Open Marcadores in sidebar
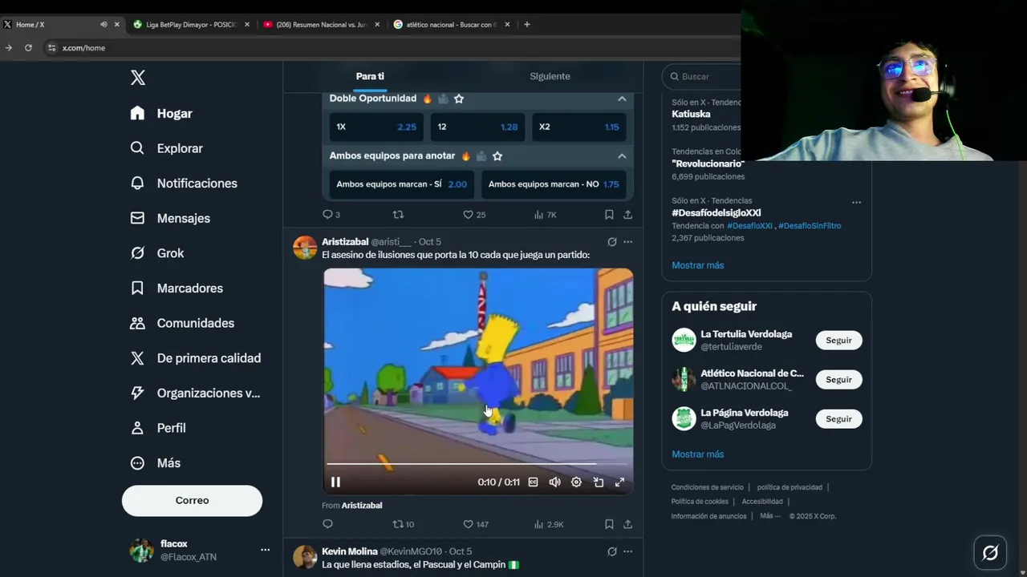This screenshot has width=1027, height=577. point(177,288)
